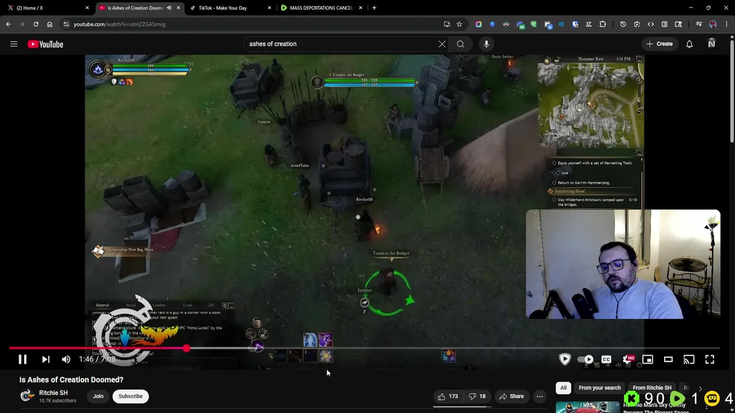
Task: Reload the current page
Action: [x=36, y=24]
